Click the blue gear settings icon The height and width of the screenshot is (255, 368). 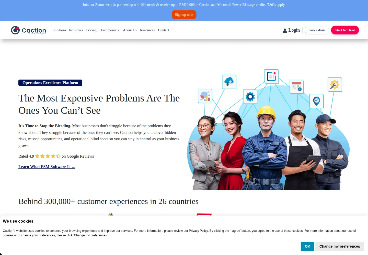point(250,97)
